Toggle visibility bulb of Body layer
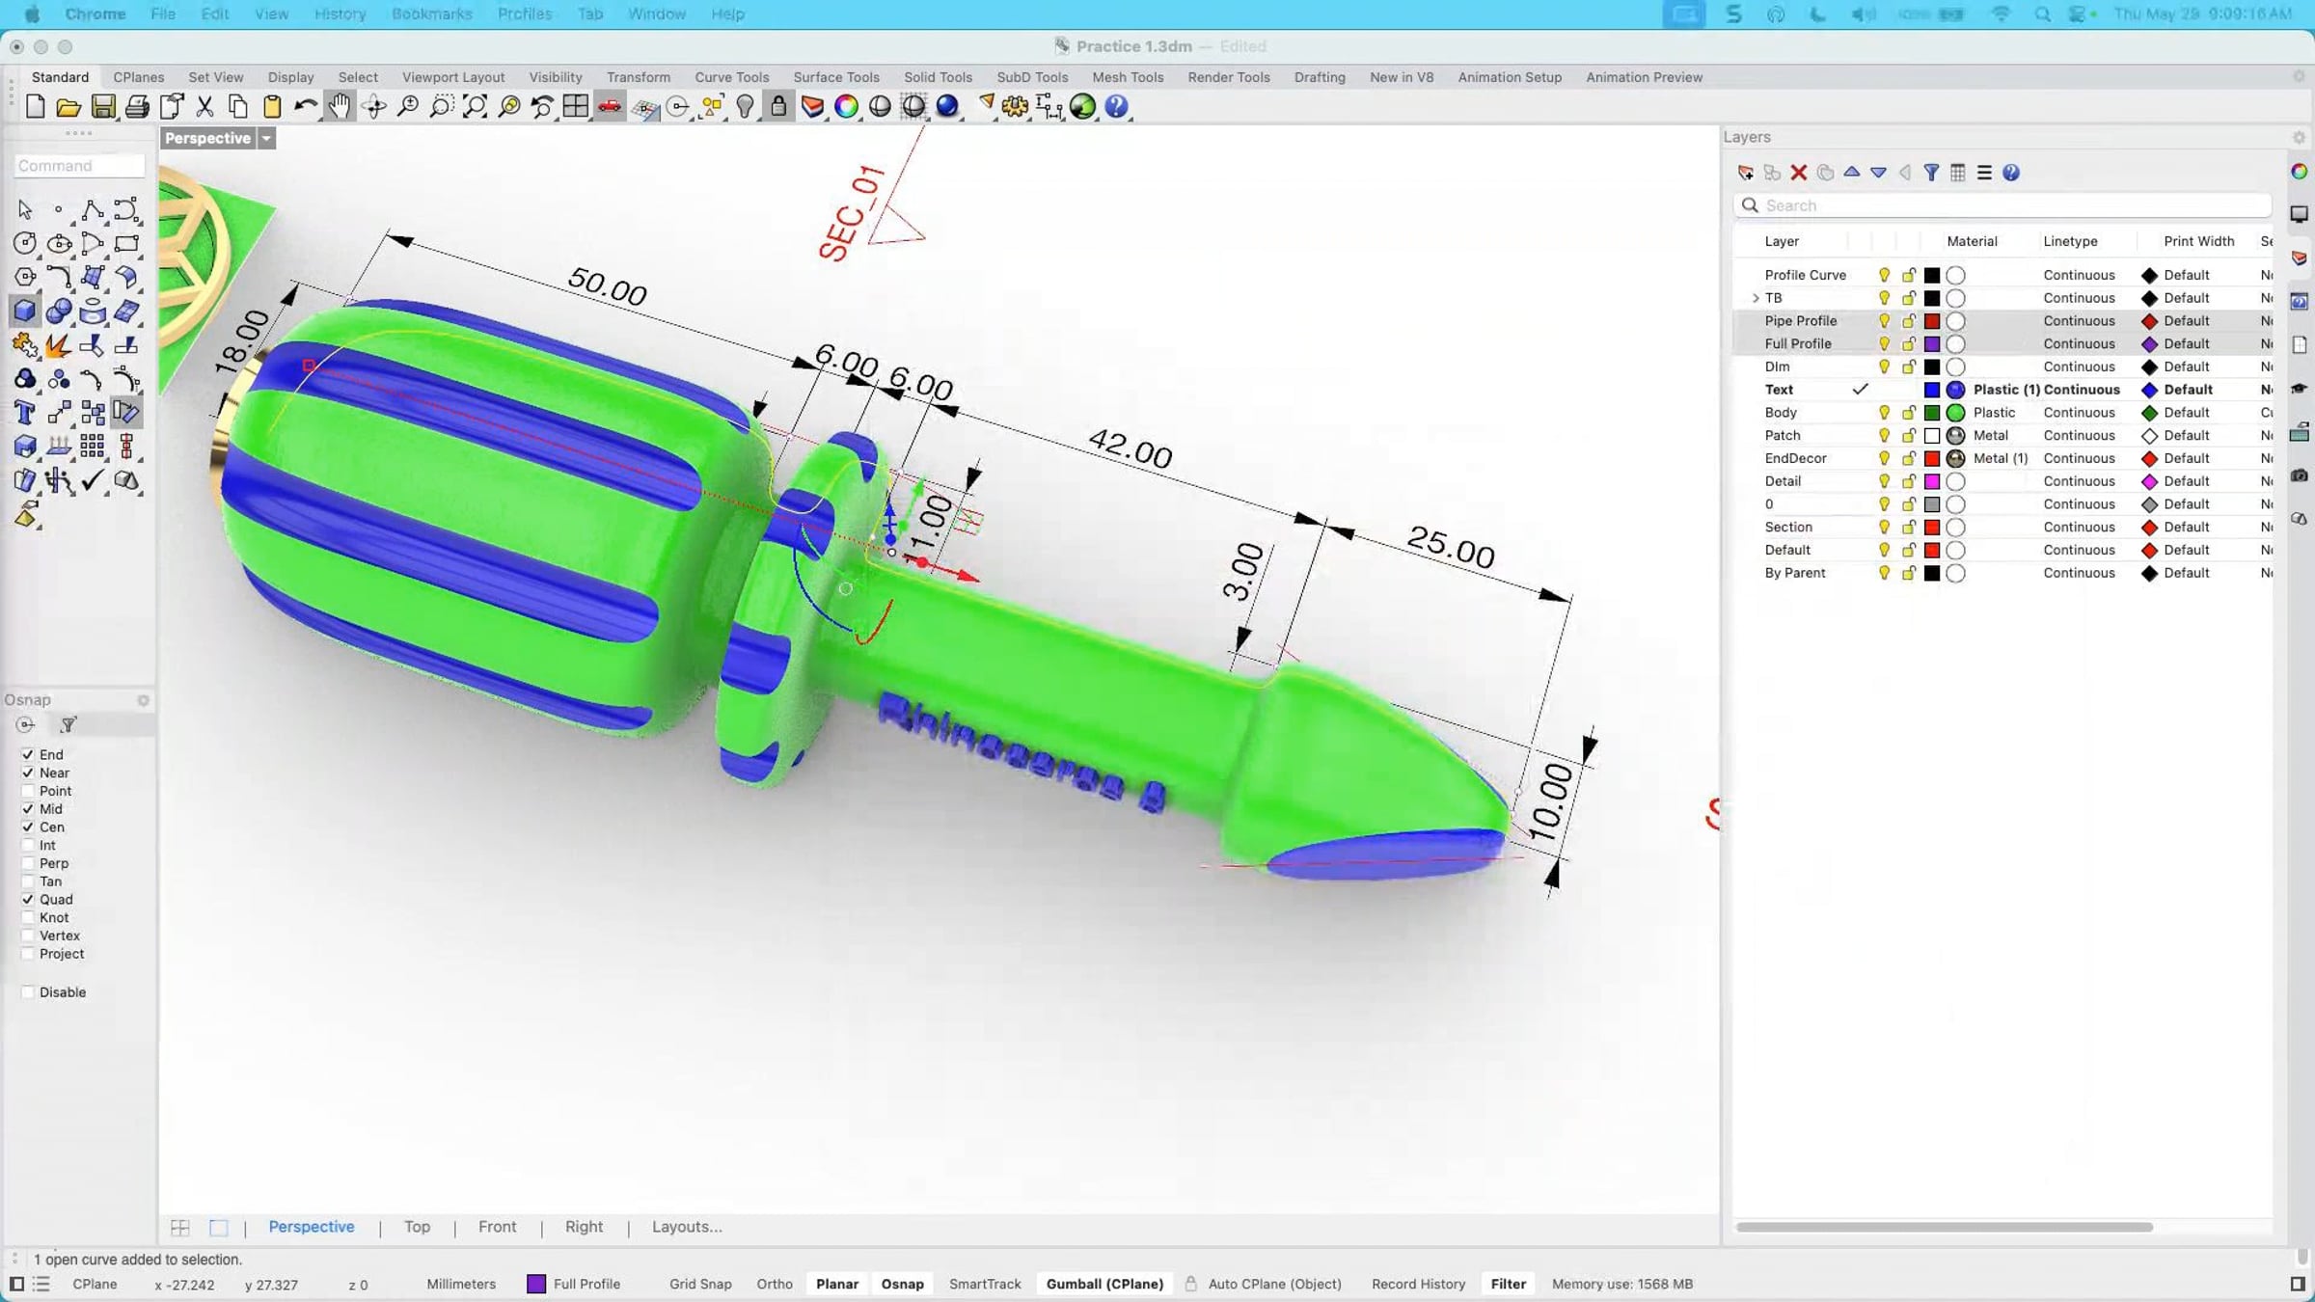 pos(1884,413)
